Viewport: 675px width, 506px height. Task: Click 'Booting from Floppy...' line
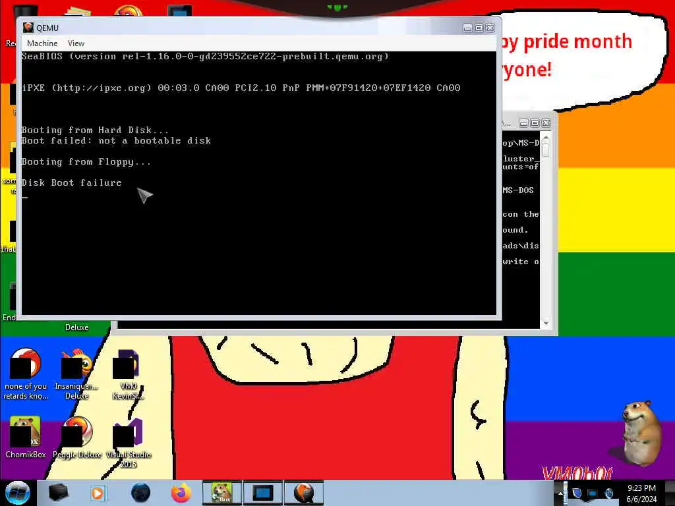[86, 162]
